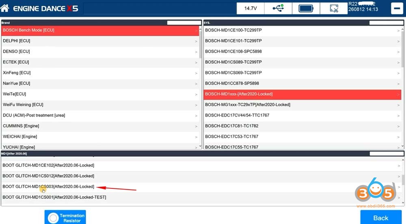Select YUCHAI [Engine] brand
Screen dimensions: 406x224
pyautogui.click(x=100, y=146)
